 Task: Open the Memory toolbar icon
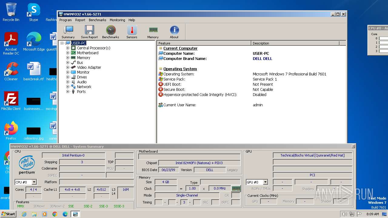pyautogui.click(x=153, y=32)
